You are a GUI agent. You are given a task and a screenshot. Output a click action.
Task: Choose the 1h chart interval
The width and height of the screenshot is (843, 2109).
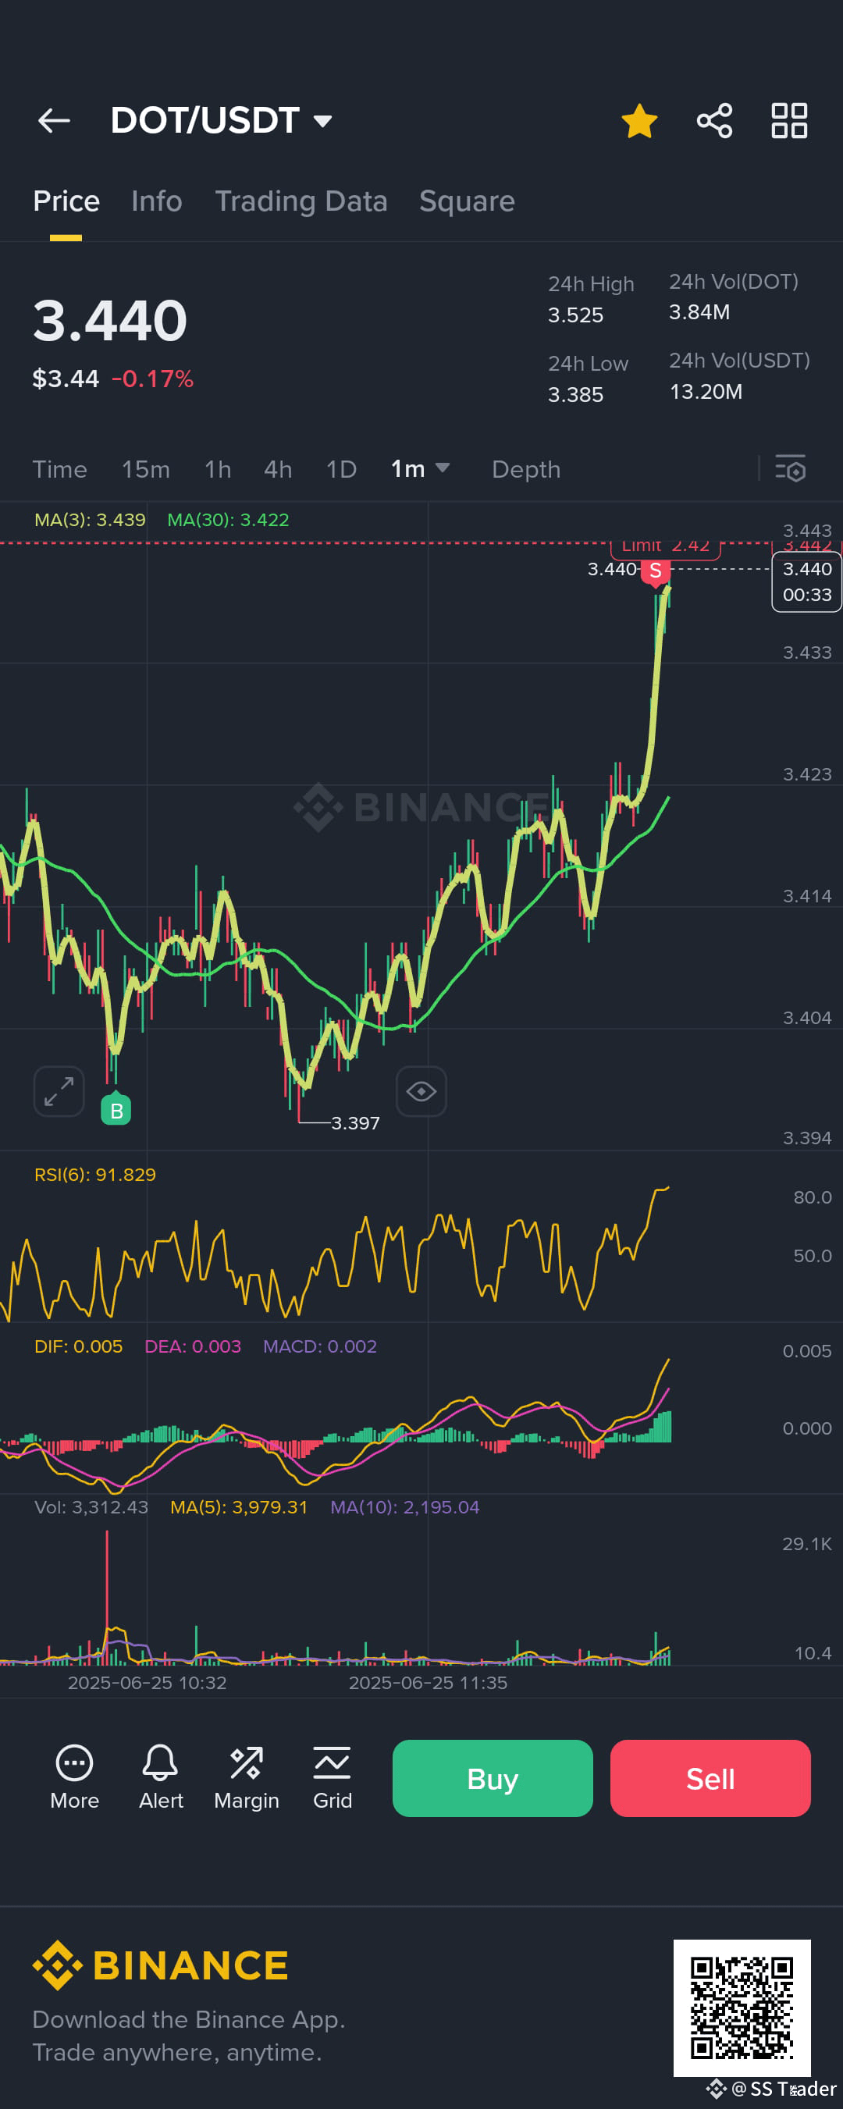tap(218, 469)
